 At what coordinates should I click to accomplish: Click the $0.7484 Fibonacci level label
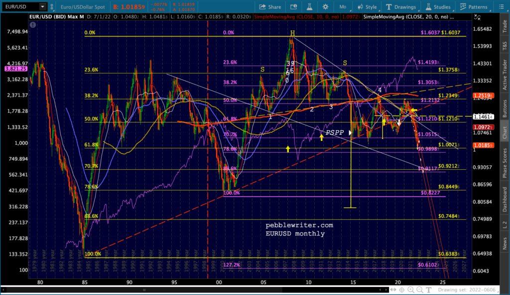click(449, 216)
